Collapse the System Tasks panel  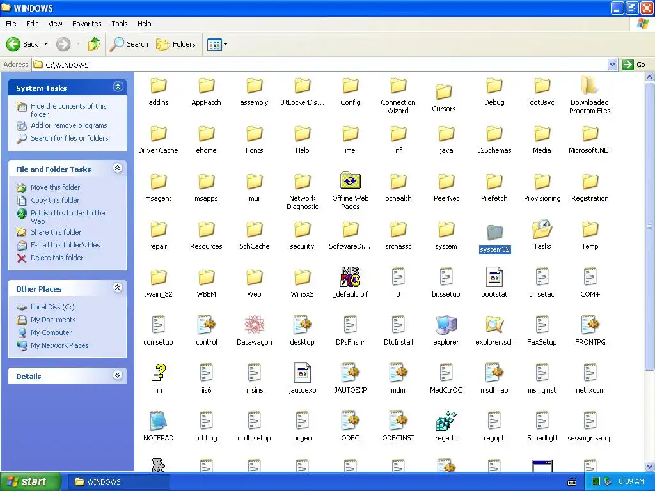point(118,87)
